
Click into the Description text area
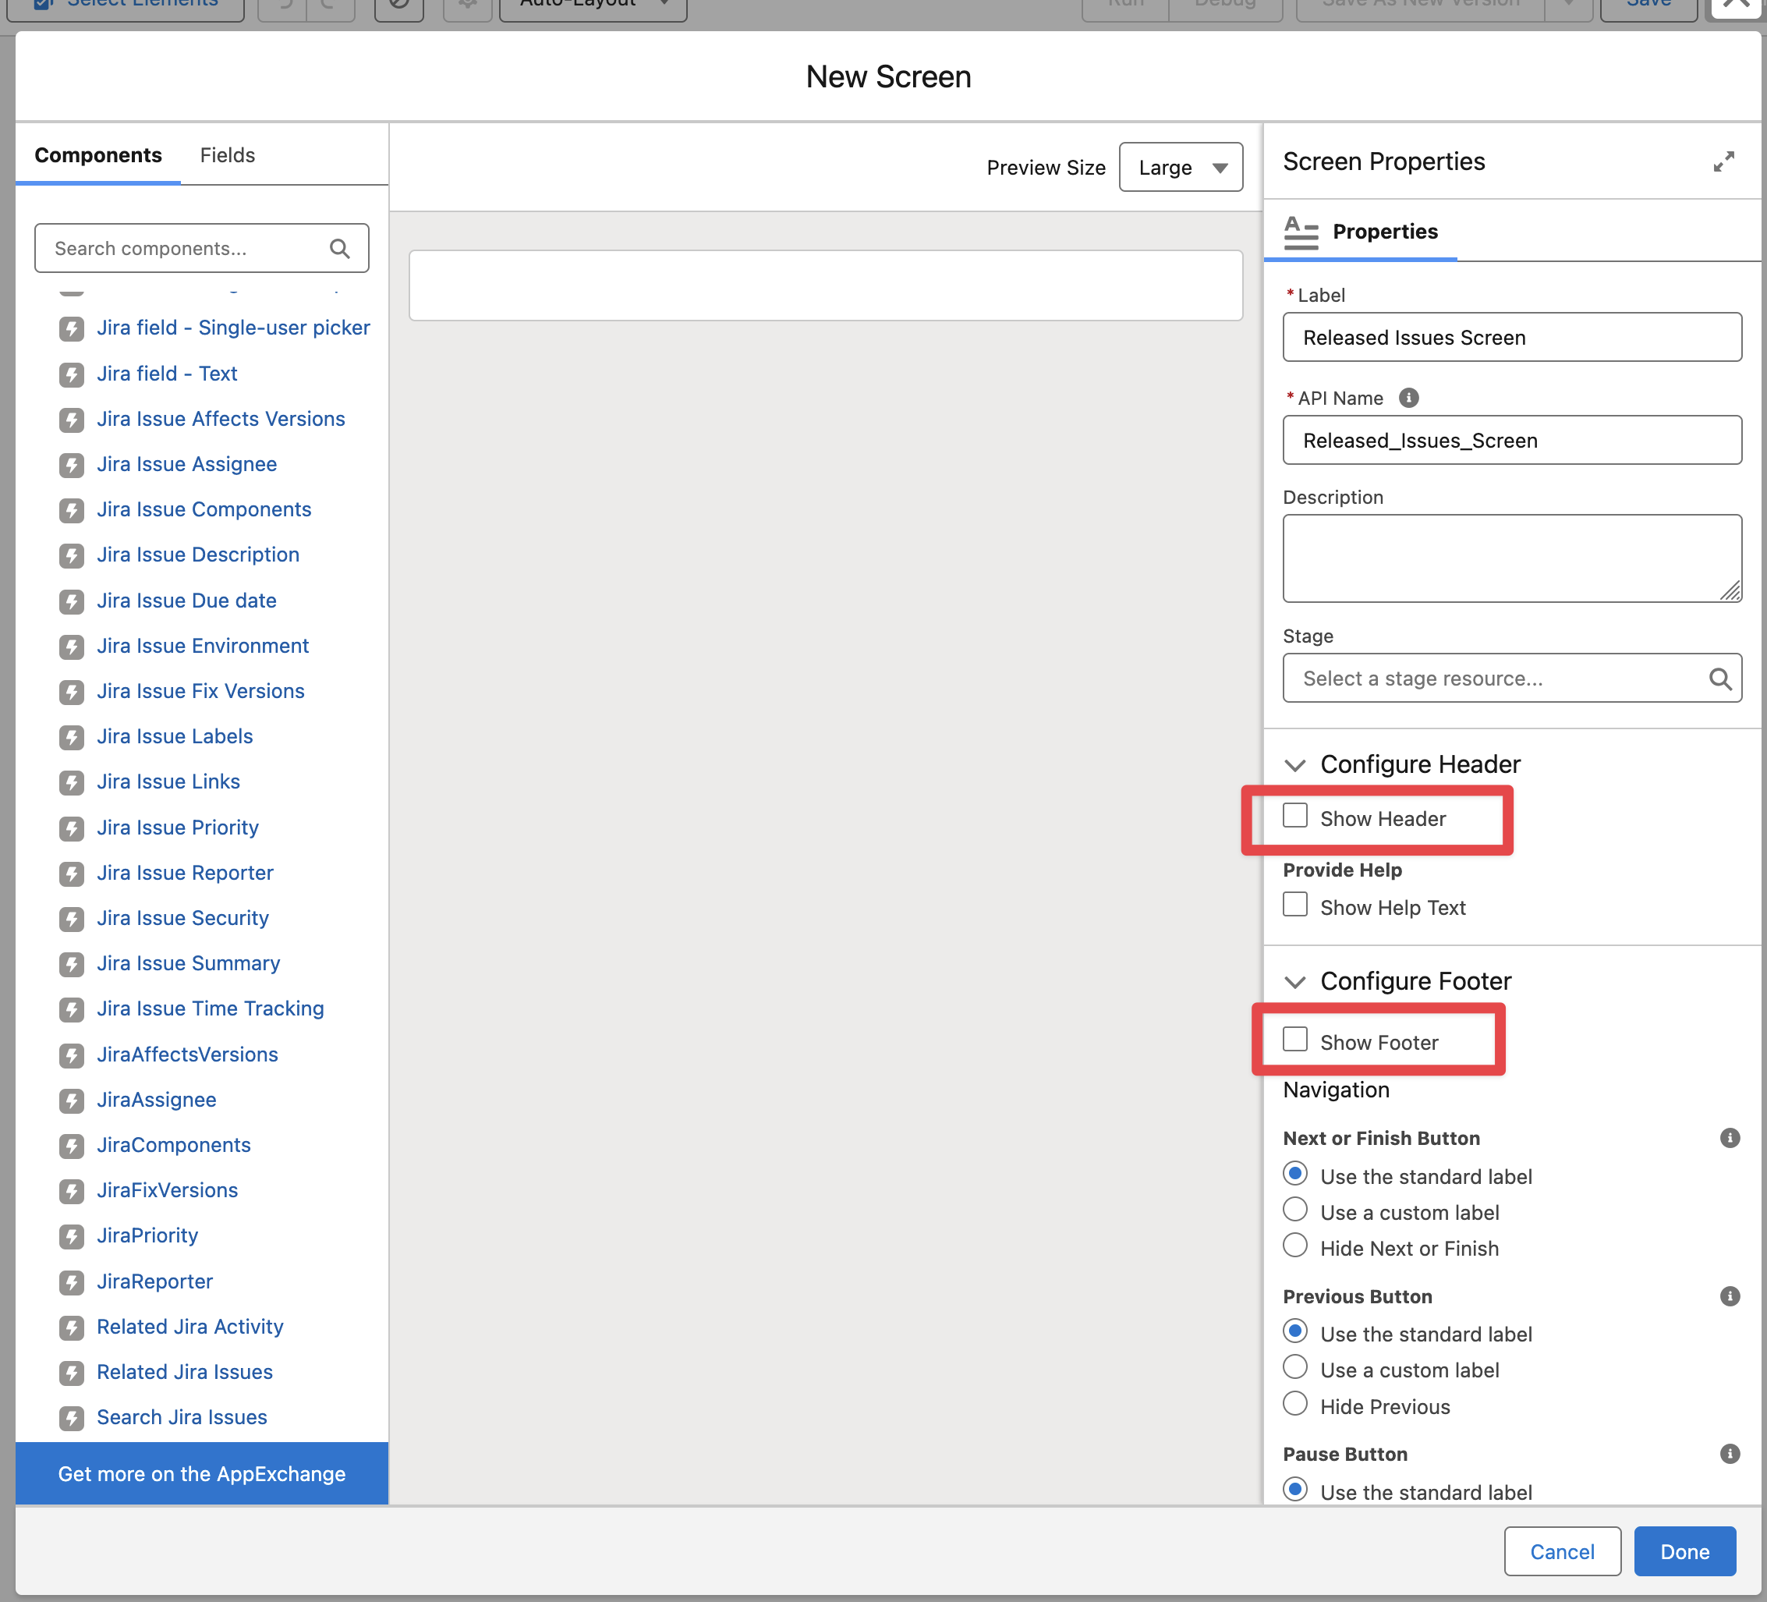[1510, 558]
